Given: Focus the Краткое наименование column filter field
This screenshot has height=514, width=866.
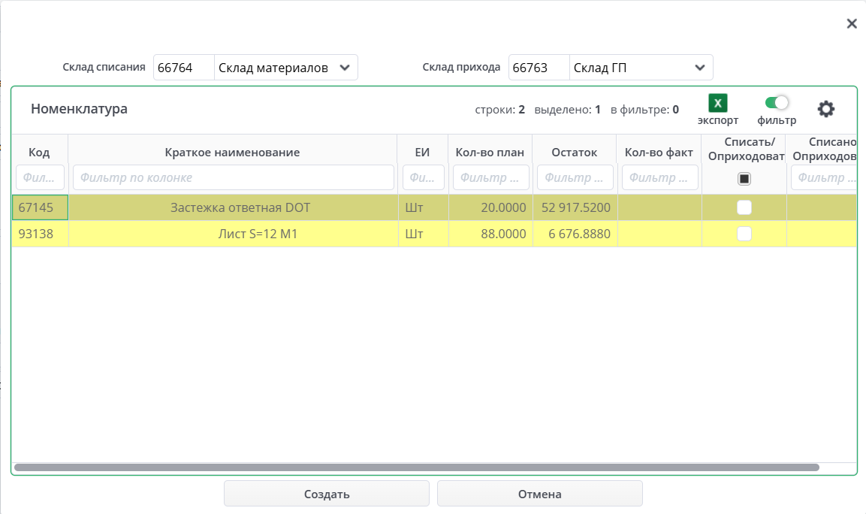Looking at the screenshot, I should [233, 178].
